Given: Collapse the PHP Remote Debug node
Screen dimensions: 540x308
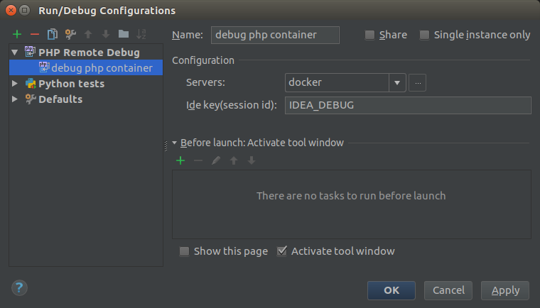Looking at the screenshot, I should point(15,53).
